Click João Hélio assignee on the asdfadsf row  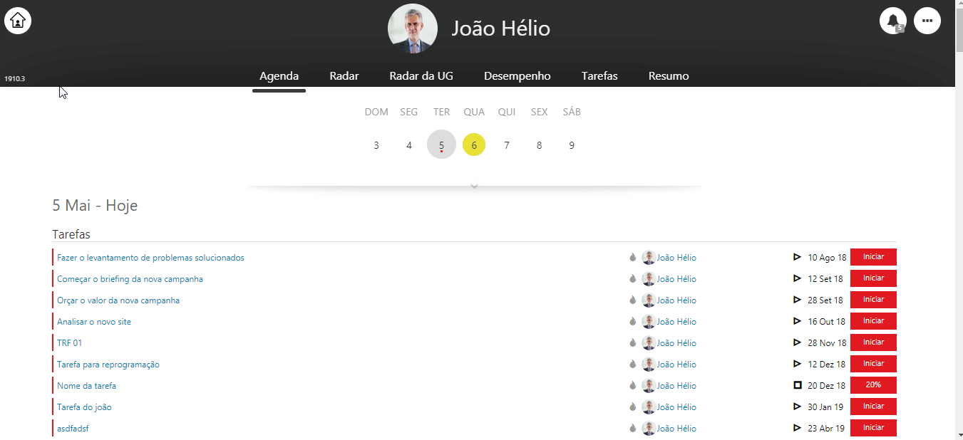pyautogui.click(x=676, y=429)
